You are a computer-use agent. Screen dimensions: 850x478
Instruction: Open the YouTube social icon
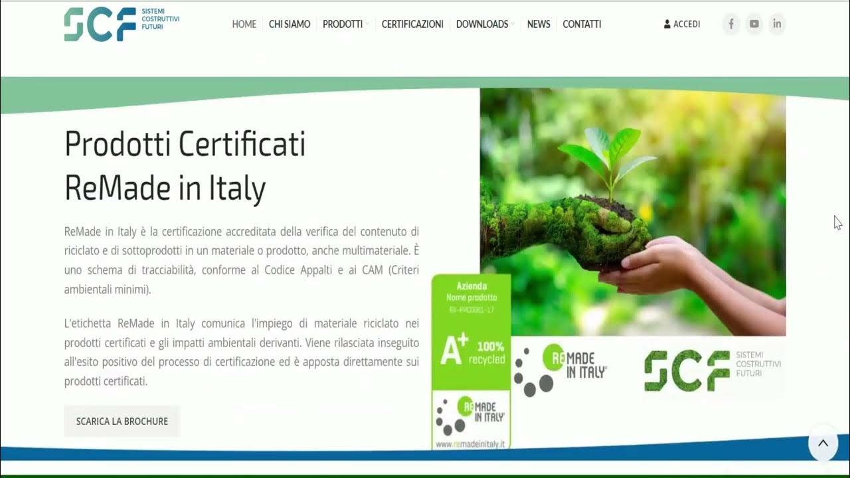[x=754, y=24]
